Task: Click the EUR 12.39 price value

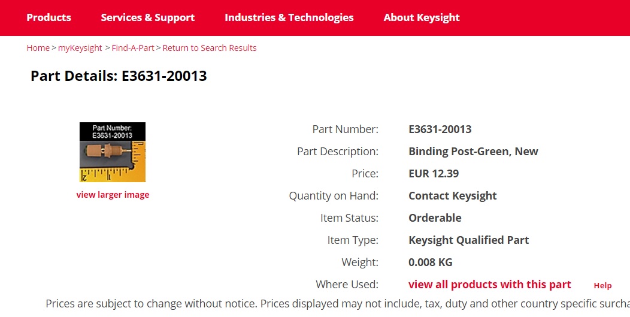Action: click(x=434, y=174)
